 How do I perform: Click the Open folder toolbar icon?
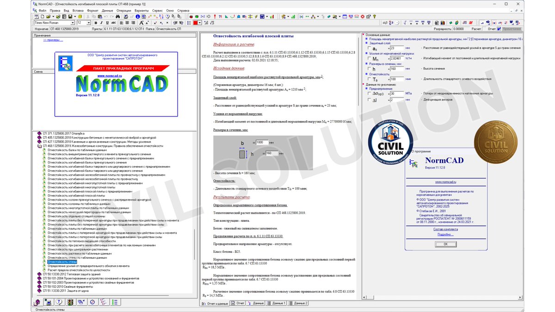(x=48, y=16)
